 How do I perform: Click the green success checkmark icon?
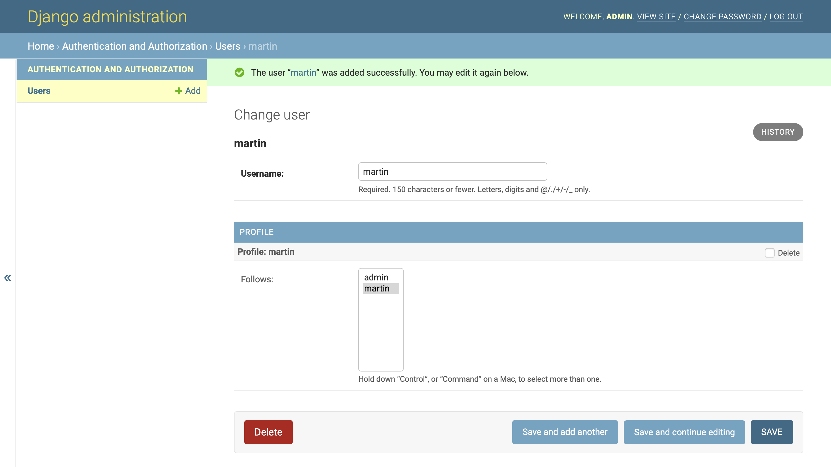(x=239, y=73)
